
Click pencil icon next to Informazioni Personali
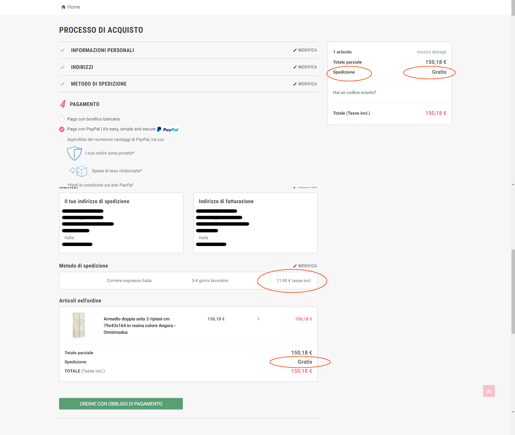pyautogui.click(x=295, y=50)
